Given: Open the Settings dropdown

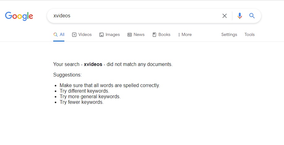Looking at the screenshot, I should pos(229,34).
